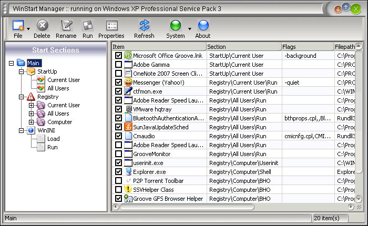Click the Delete toolbar icon
Viewport: 368px width, 226px height.
click(x=43, y=25)
